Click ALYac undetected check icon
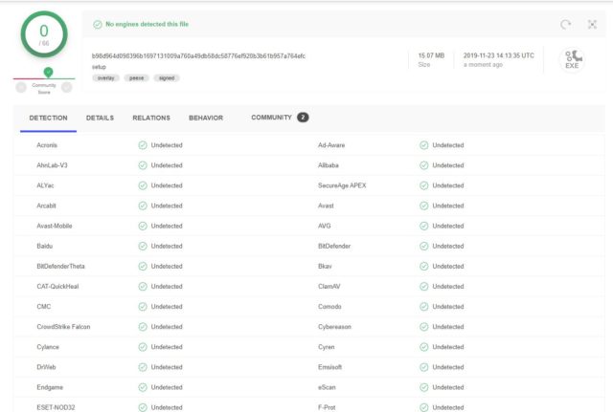 point(143,185)
